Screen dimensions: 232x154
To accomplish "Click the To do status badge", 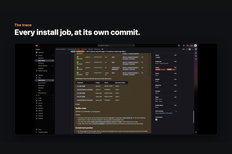I will coord(158,57).
